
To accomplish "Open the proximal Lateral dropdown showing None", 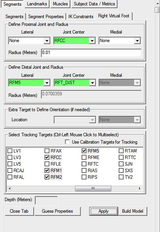I will point(29,41).
